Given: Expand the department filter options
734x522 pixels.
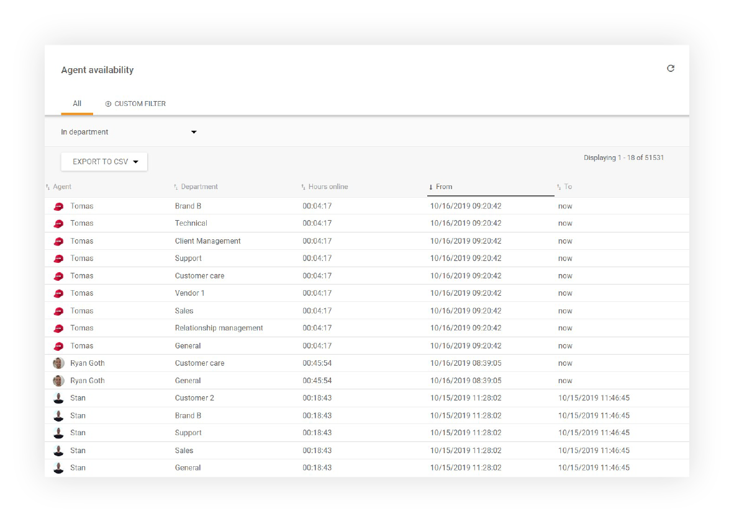Looking at the screenshot, I should point(193,132).
